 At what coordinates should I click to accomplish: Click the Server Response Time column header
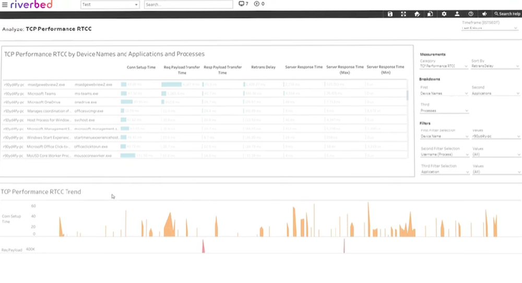[304, 67]
